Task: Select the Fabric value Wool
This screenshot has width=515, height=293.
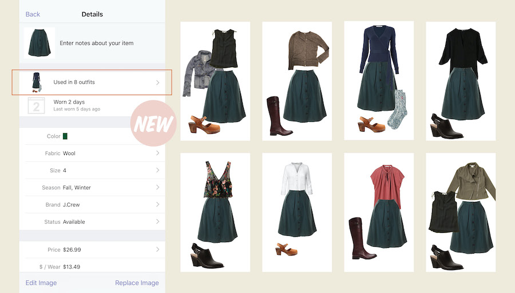Action: [69, 153]
